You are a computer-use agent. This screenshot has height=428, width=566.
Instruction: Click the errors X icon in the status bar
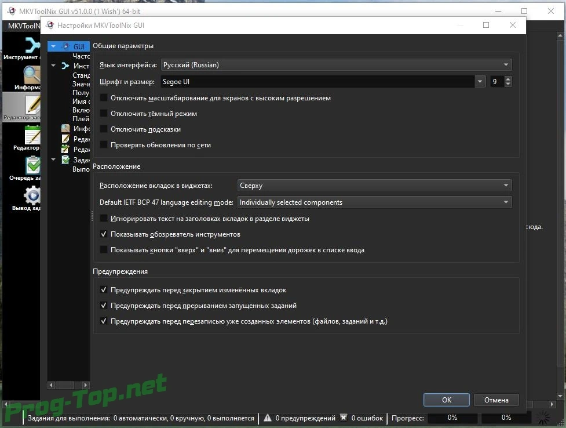[x=344, y=418]
